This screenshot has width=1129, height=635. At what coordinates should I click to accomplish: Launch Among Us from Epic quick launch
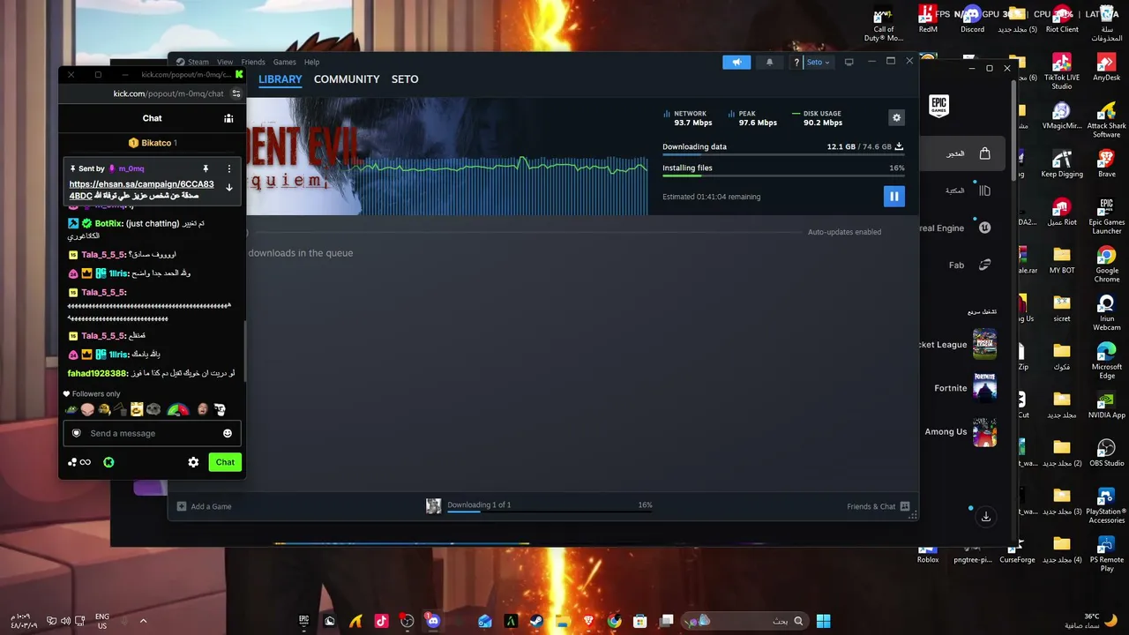click(961, 431)
